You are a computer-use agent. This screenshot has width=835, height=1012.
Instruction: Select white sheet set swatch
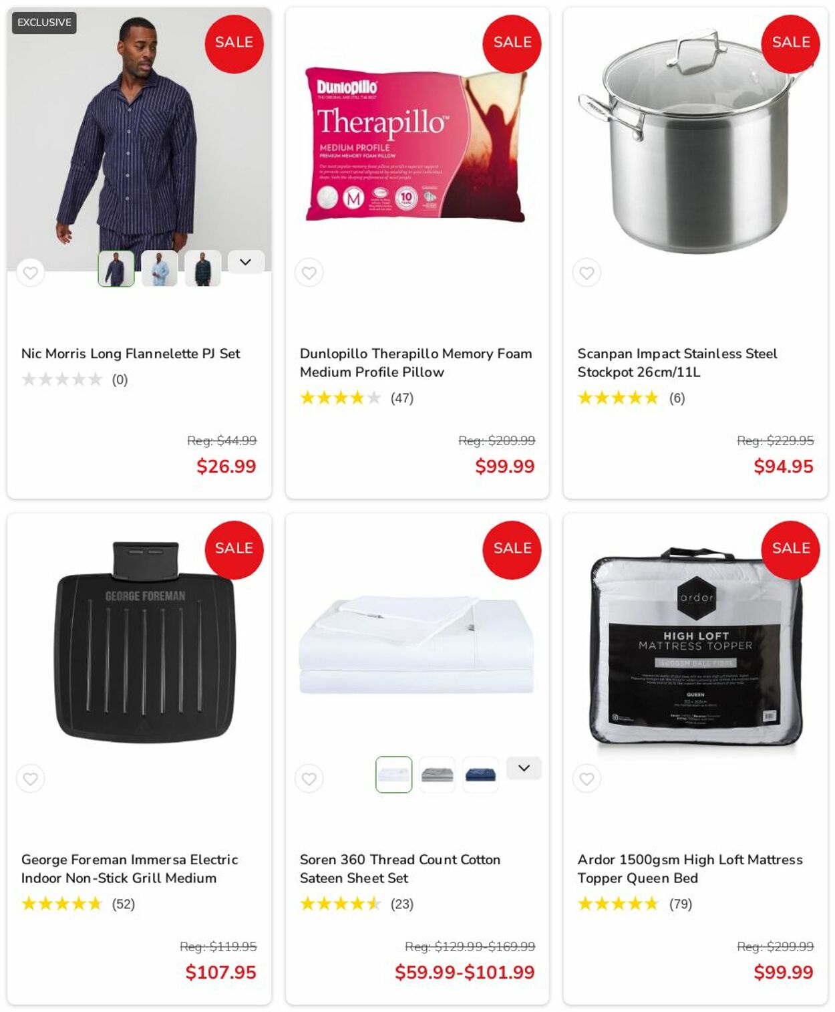(x=393, y=775)
